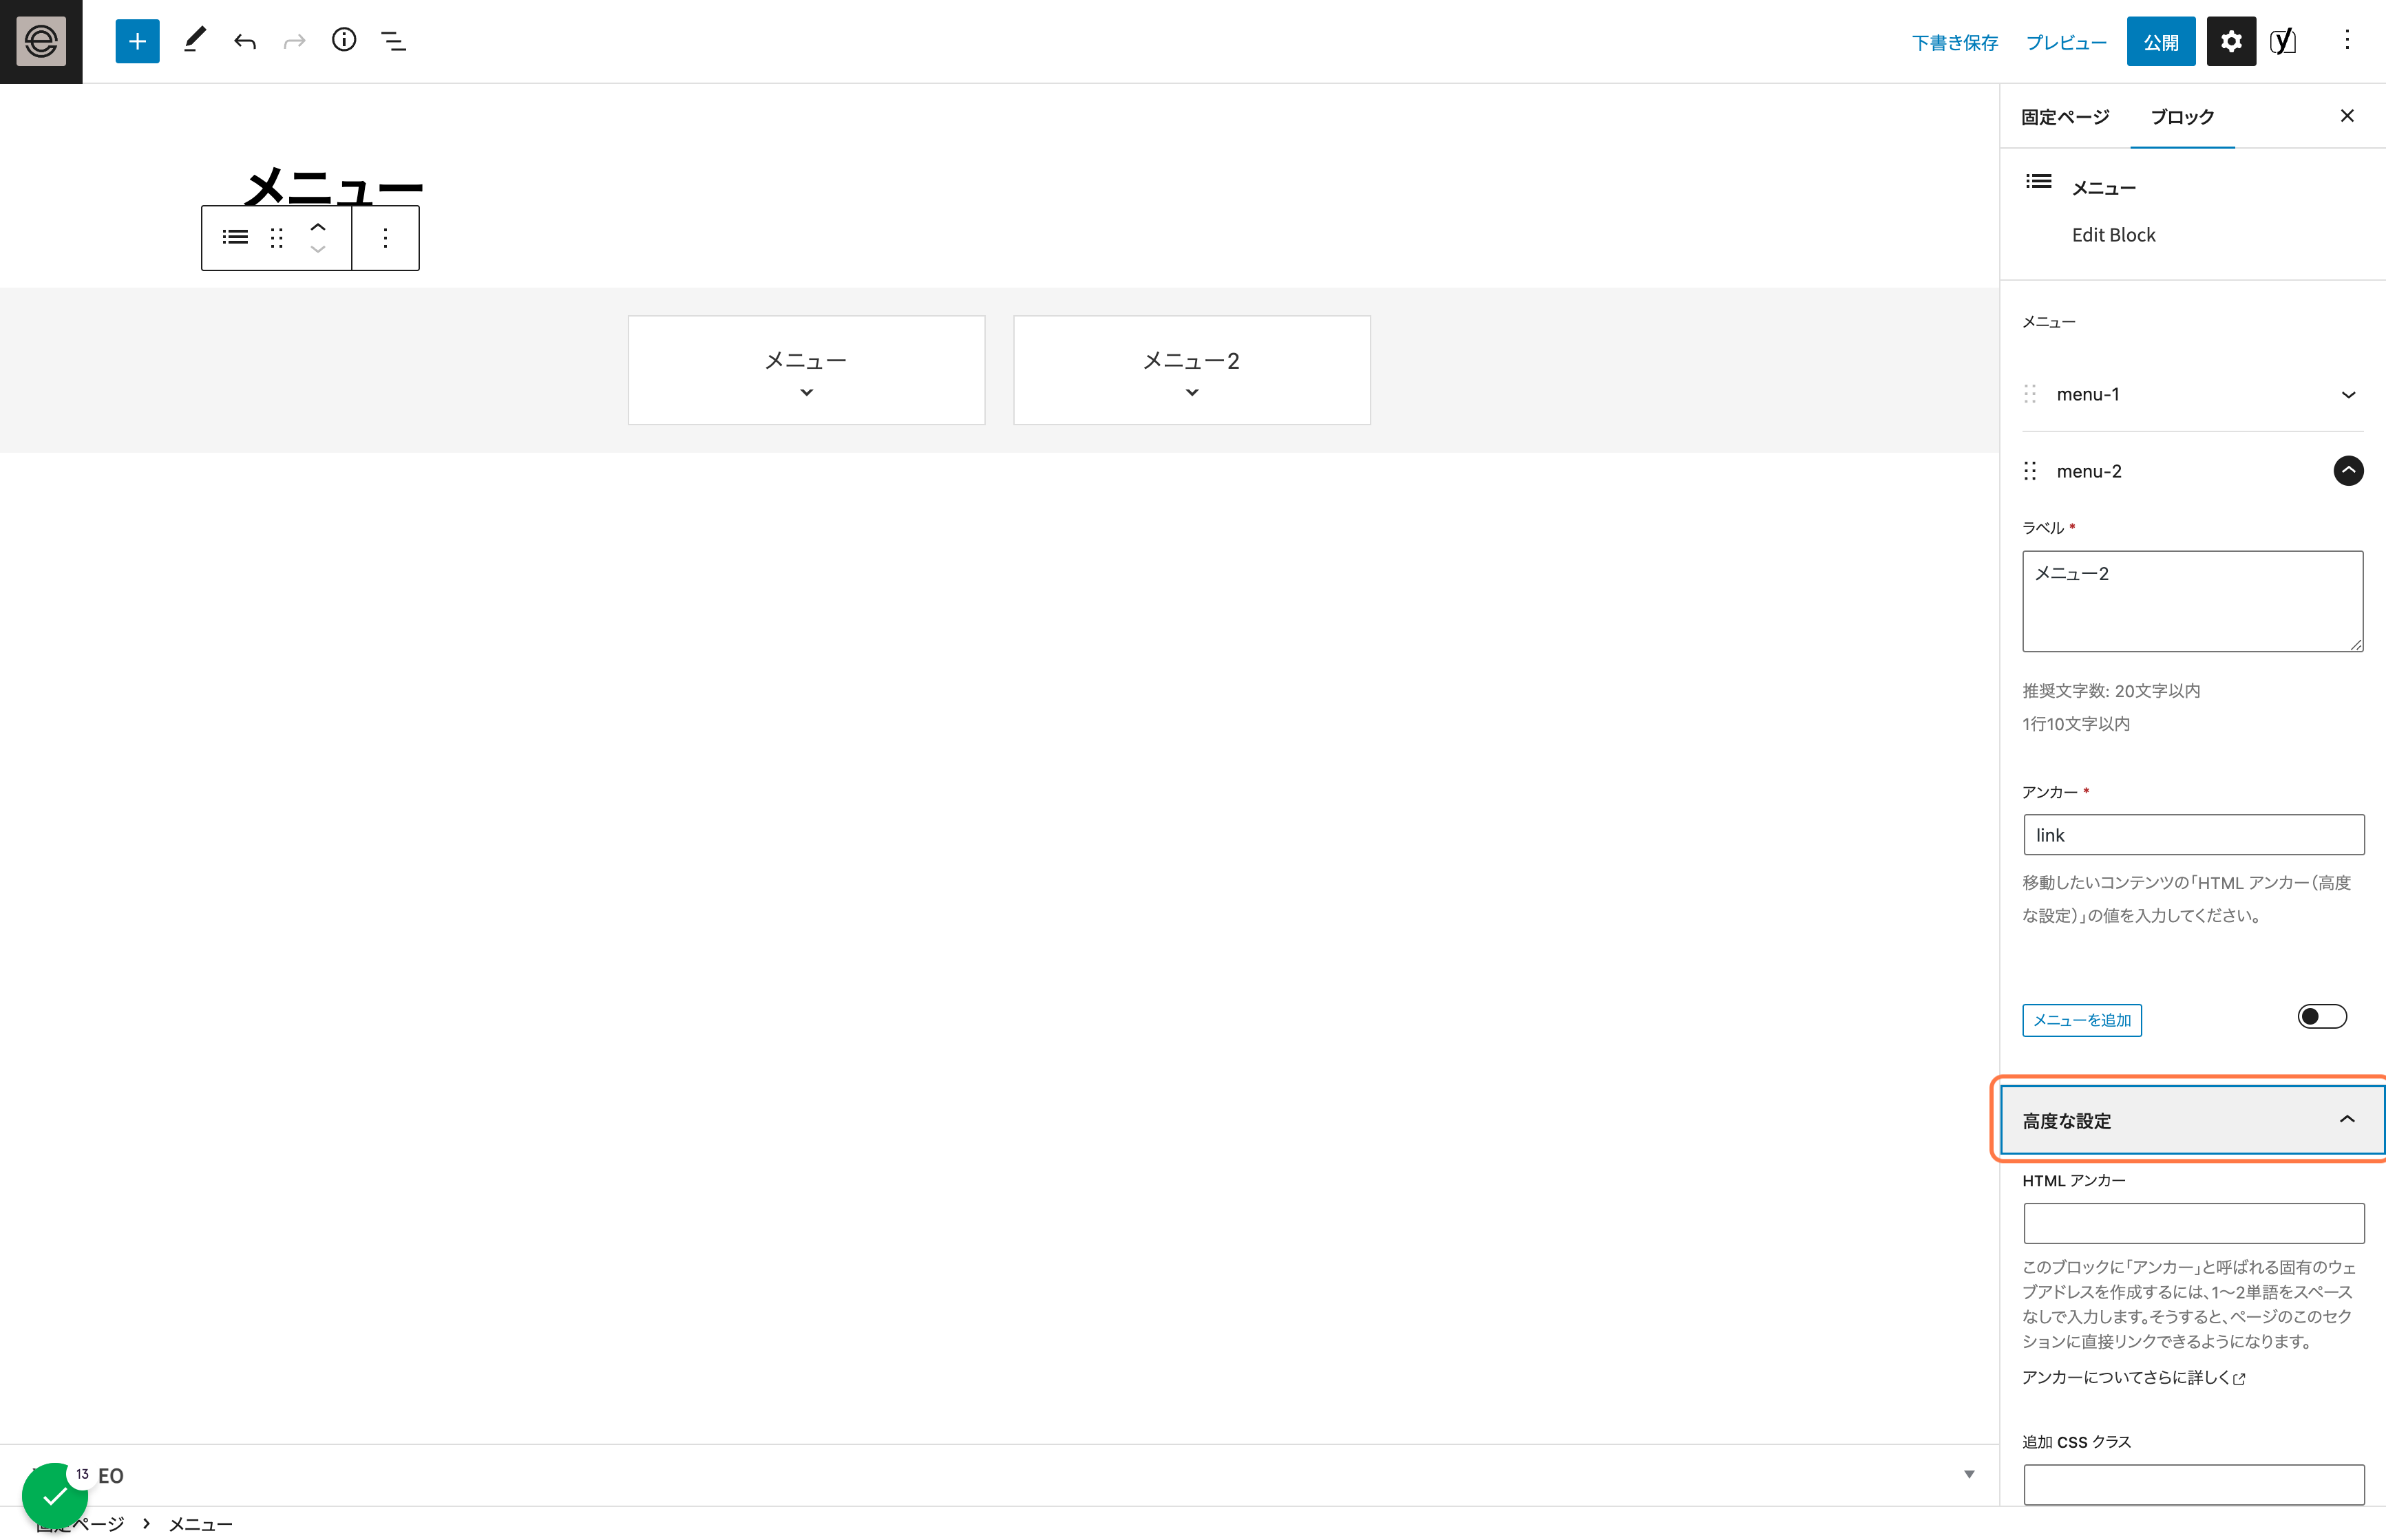Screen dimensions: 2386x1540
Task: Click the redo arrow
Action: (x=294, y=41)
